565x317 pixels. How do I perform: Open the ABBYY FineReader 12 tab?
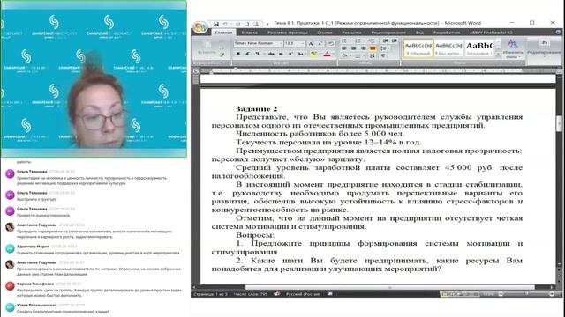491,33
